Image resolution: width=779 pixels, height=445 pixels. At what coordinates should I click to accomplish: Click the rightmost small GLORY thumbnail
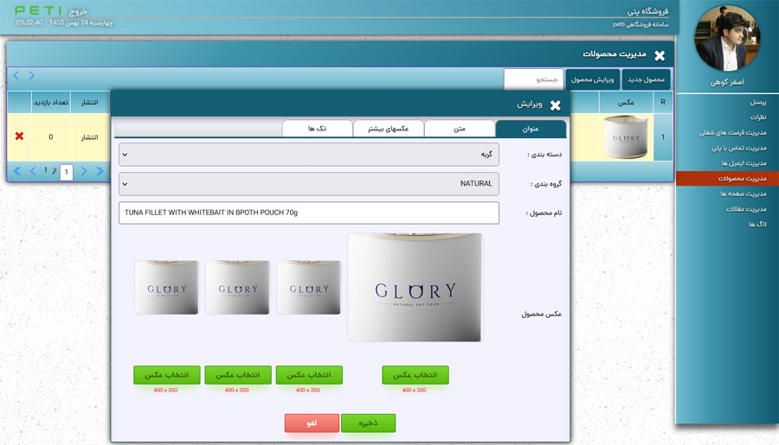point(308,287)
